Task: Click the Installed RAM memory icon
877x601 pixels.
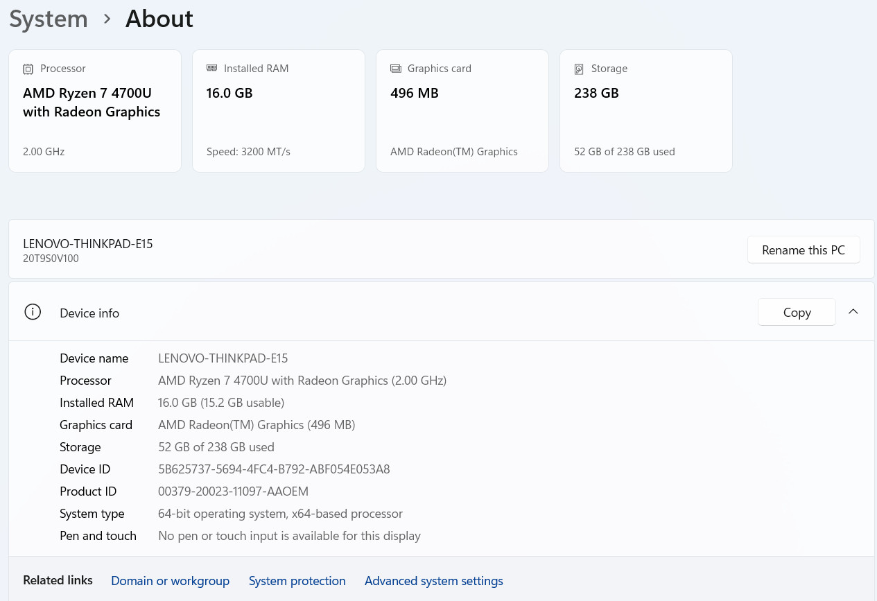Action: (212, 68)
